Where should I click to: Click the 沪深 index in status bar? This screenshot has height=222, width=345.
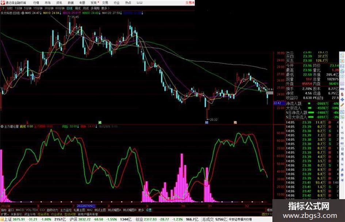(73, 219)
